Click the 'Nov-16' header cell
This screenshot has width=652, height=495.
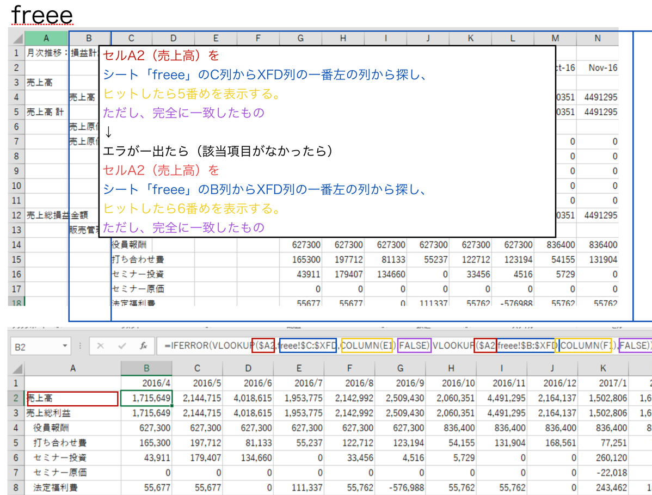pyautogui.click(x=598, y=68)
